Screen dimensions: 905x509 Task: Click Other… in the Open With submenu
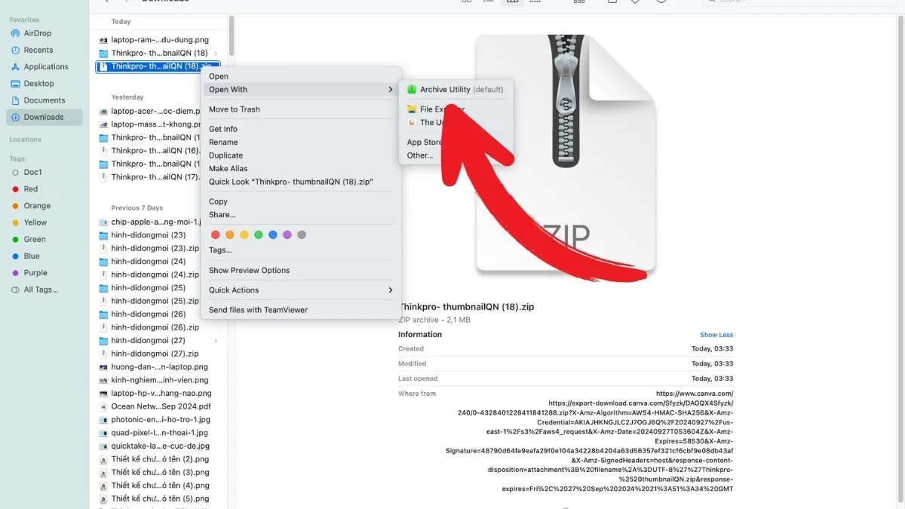point(419,155)
